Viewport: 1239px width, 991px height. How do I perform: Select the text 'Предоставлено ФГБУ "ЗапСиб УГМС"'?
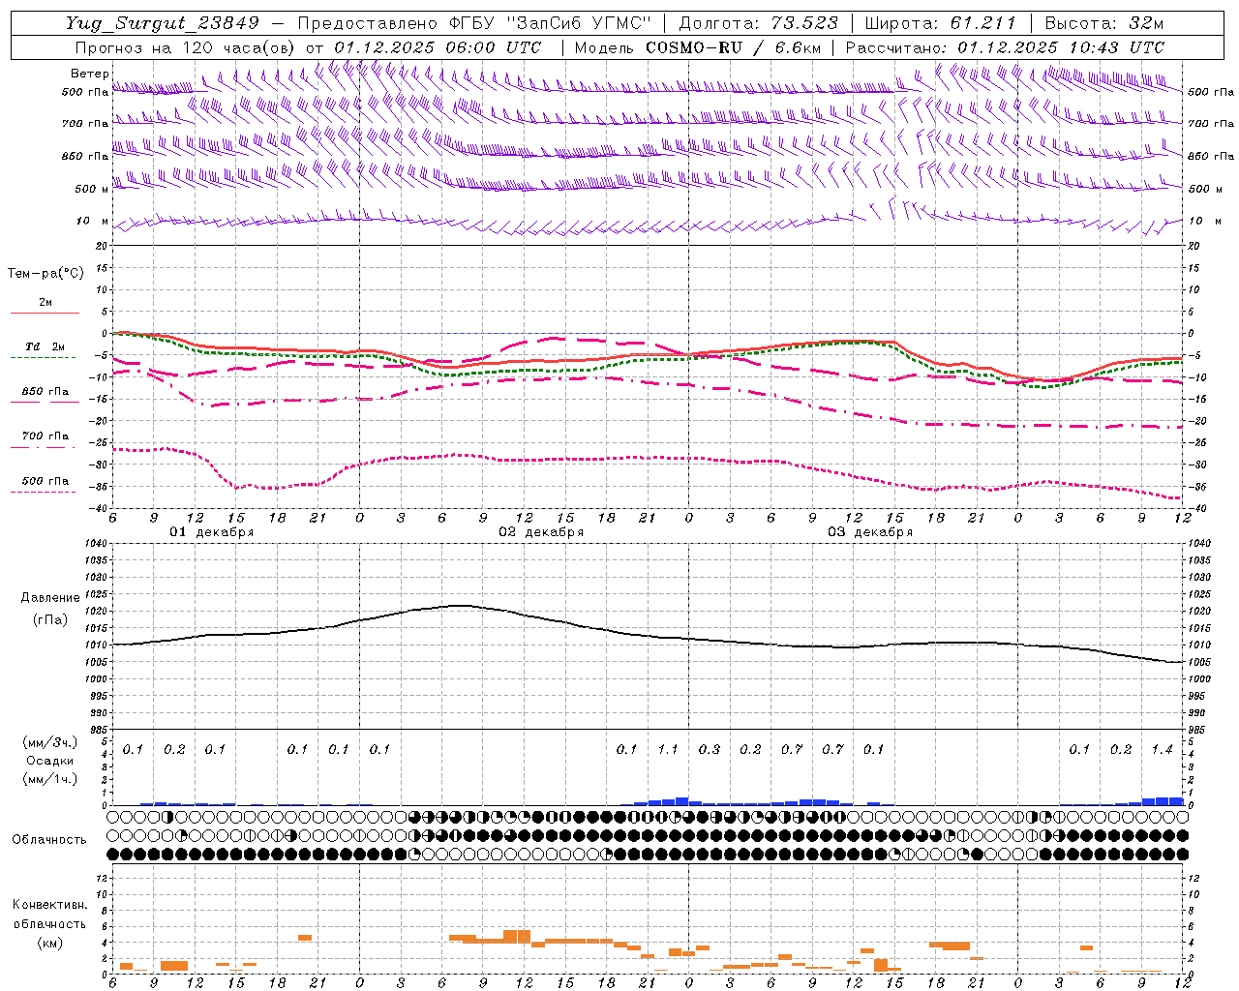point(474,23)
